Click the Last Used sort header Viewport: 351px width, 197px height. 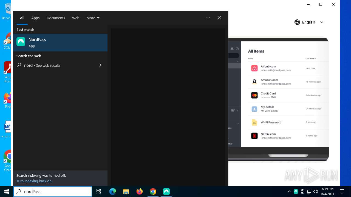[x=311, y=59]
